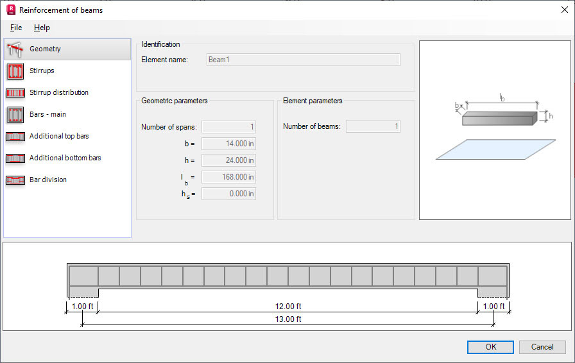Close the Reinforcement of beams dialog
Viewport: 575px width, 363px height.
[x=564, y=10]
